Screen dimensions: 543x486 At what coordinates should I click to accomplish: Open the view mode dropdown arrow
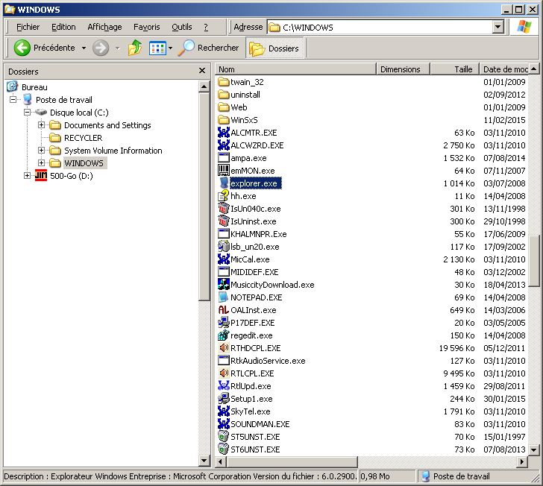pos(170,48)
